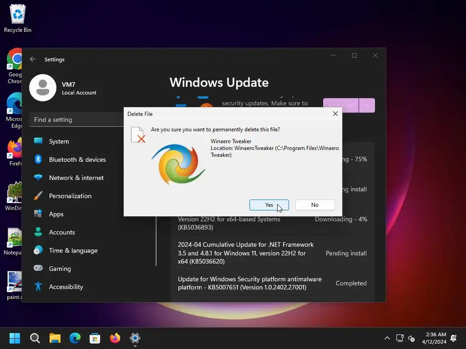Open paint.net desktop shortcut
The image size is (466, 349).
(14, 285)
